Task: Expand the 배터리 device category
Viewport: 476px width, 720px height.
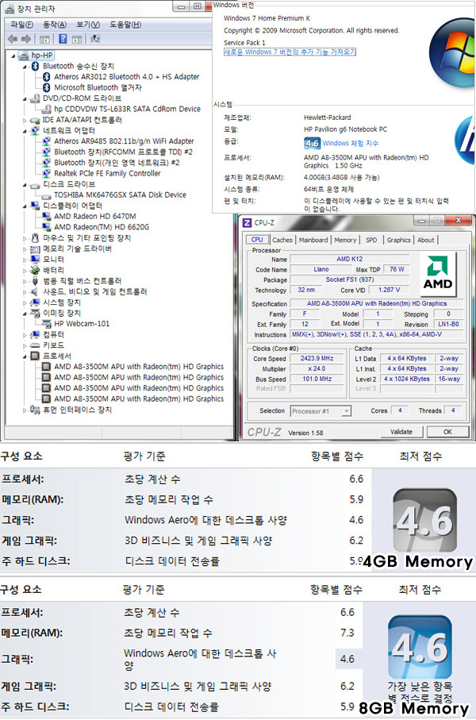Action: [25, 270]
